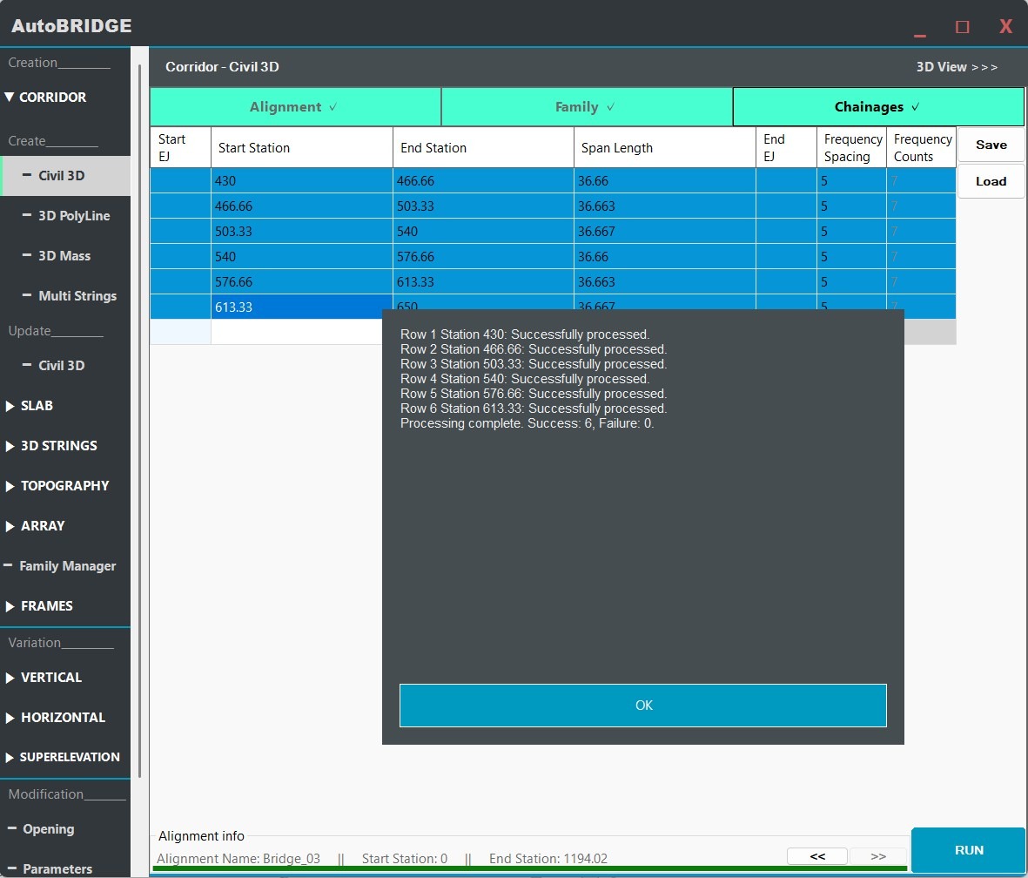Screen dimensions: 1028x878
Task: Open the Family Manager
Action: click(67, 566)
